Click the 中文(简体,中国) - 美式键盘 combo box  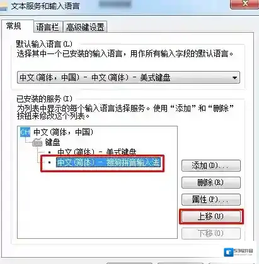[x=129, y=77]
